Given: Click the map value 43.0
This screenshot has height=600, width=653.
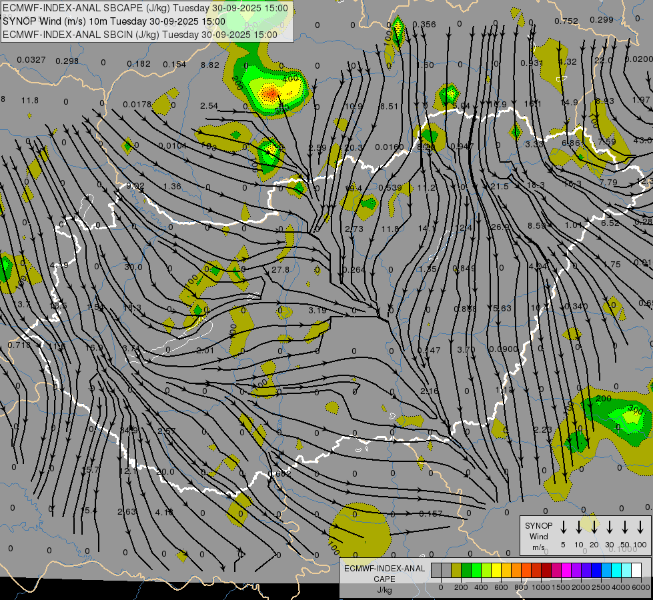Looking at the screenshot, I should click(x=642, y=140).
